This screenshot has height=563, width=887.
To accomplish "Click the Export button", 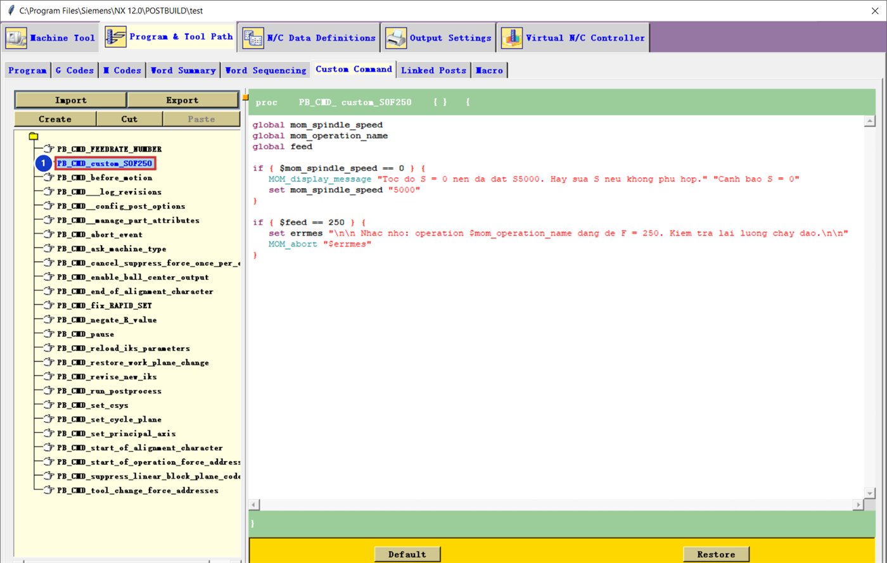I will [182, 100].
